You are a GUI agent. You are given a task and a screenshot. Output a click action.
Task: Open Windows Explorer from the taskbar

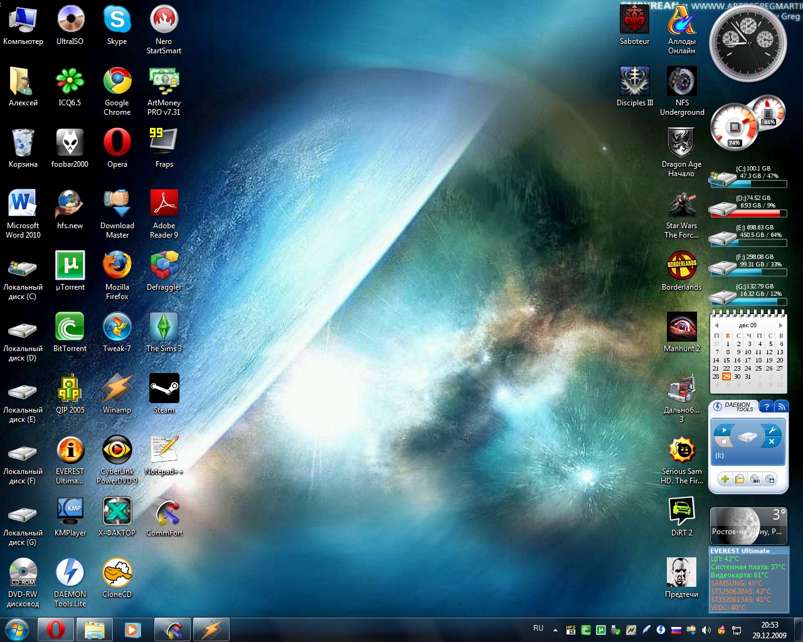[x=94, y=629]
